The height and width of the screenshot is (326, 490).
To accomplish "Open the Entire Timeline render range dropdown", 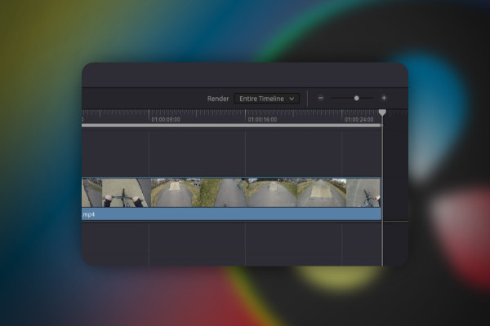I will point(267,99).
